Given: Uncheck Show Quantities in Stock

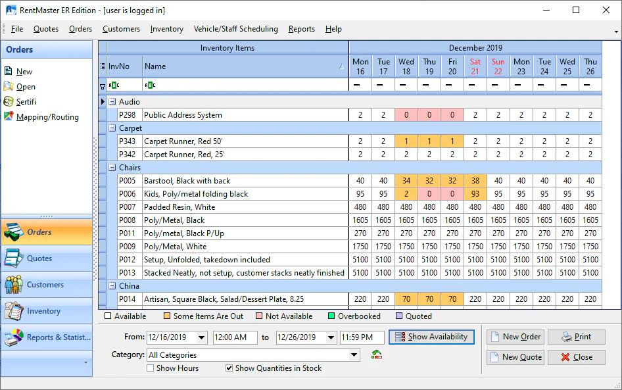Looking at the screenshot, I should tap(229, 368).
